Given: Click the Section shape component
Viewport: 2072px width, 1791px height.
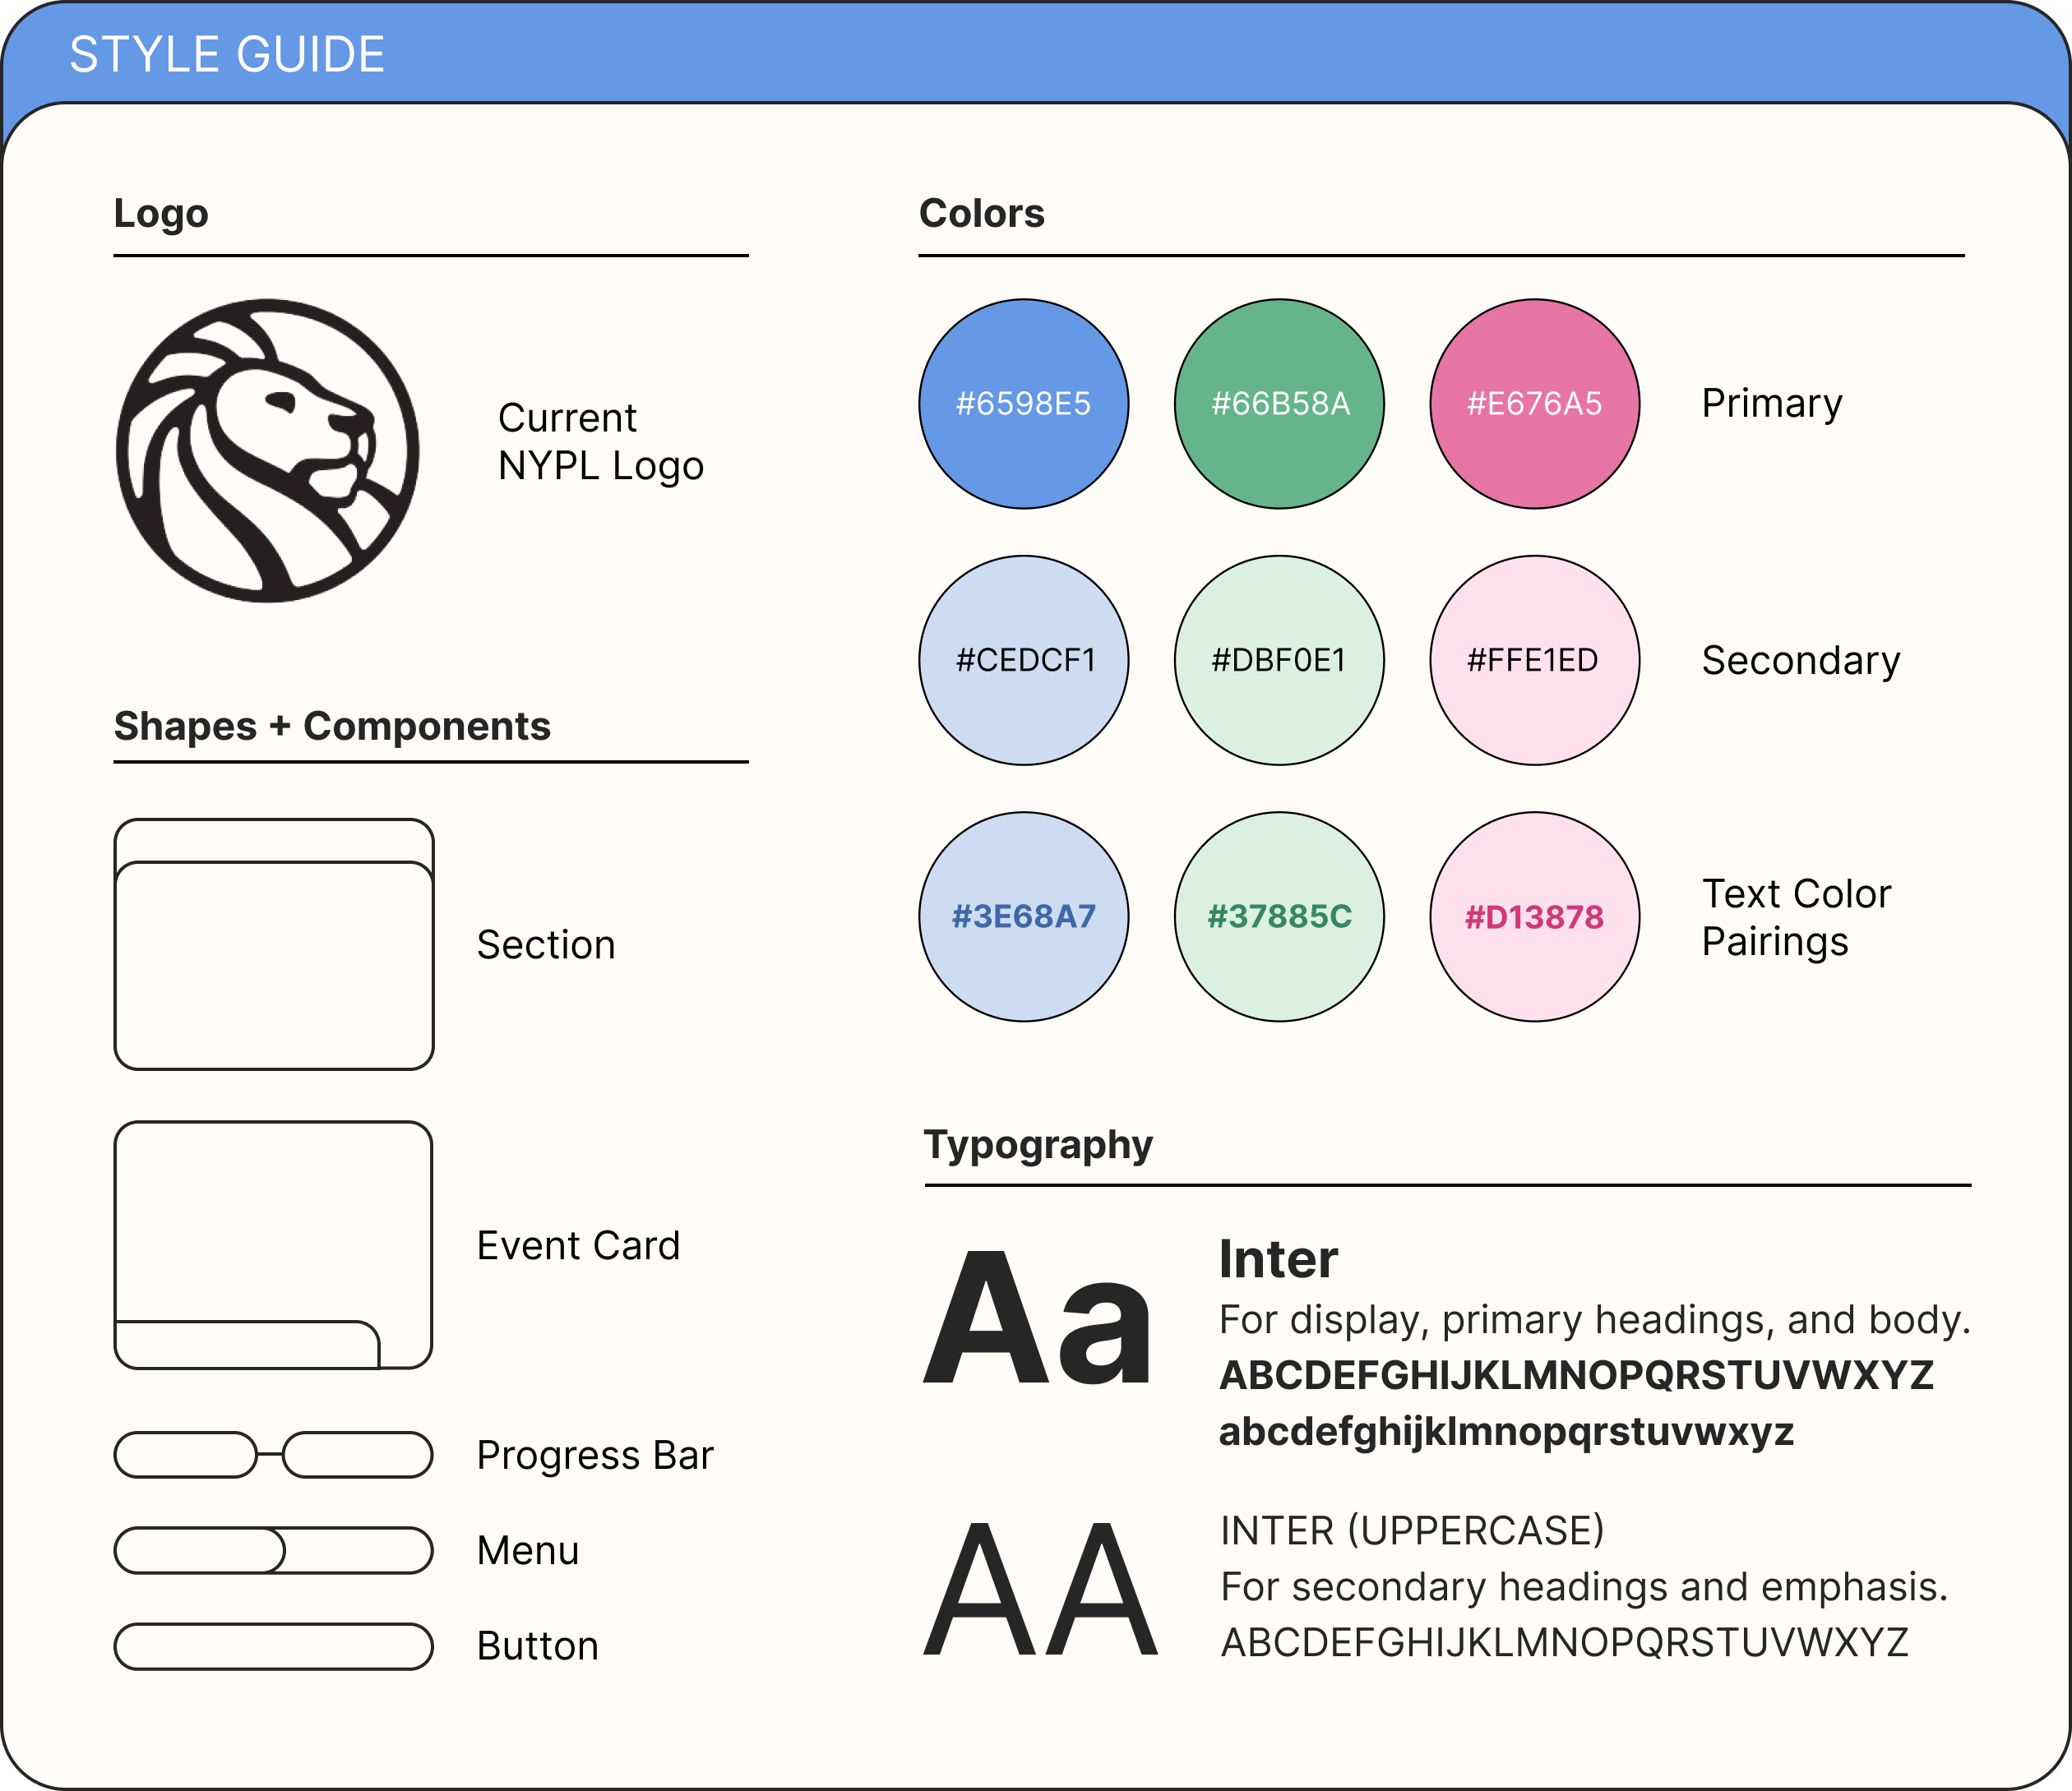Looking at the screenshot, I should pyautogui.click(x=273, y=863).
